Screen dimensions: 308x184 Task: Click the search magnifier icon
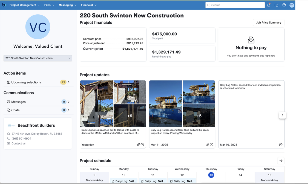click(x=209, y=5)
